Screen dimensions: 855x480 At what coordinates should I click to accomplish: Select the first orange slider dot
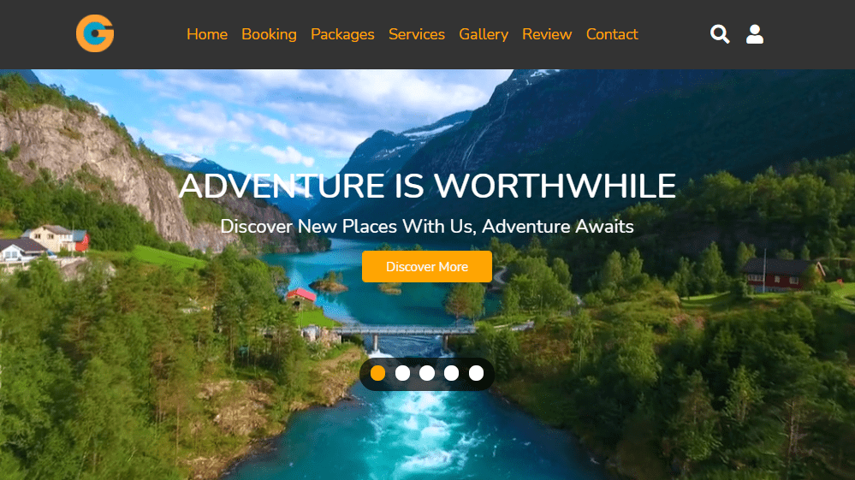[378, 373]
